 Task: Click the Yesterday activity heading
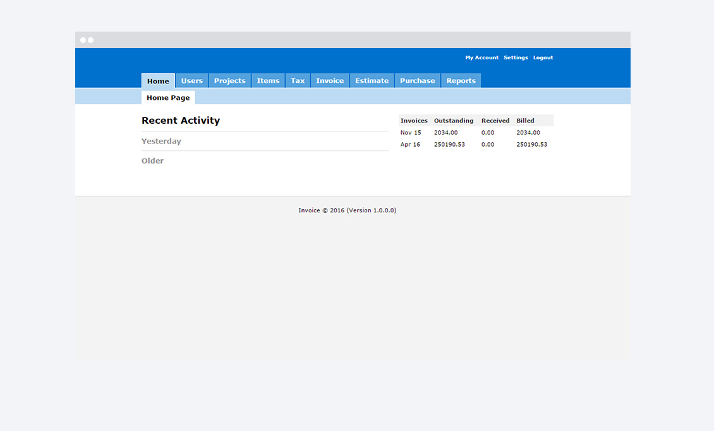click(x=161, y=142)
